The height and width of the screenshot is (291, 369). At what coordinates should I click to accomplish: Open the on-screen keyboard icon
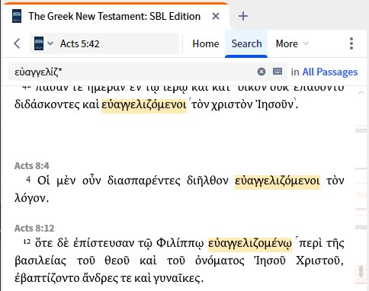click(278, 72)
